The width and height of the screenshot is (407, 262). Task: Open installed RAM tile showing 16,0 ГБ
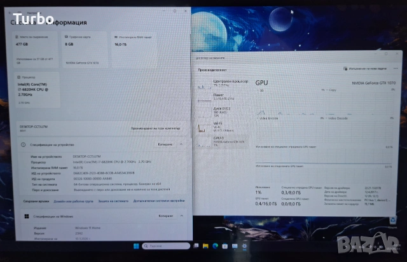[134, 50]
